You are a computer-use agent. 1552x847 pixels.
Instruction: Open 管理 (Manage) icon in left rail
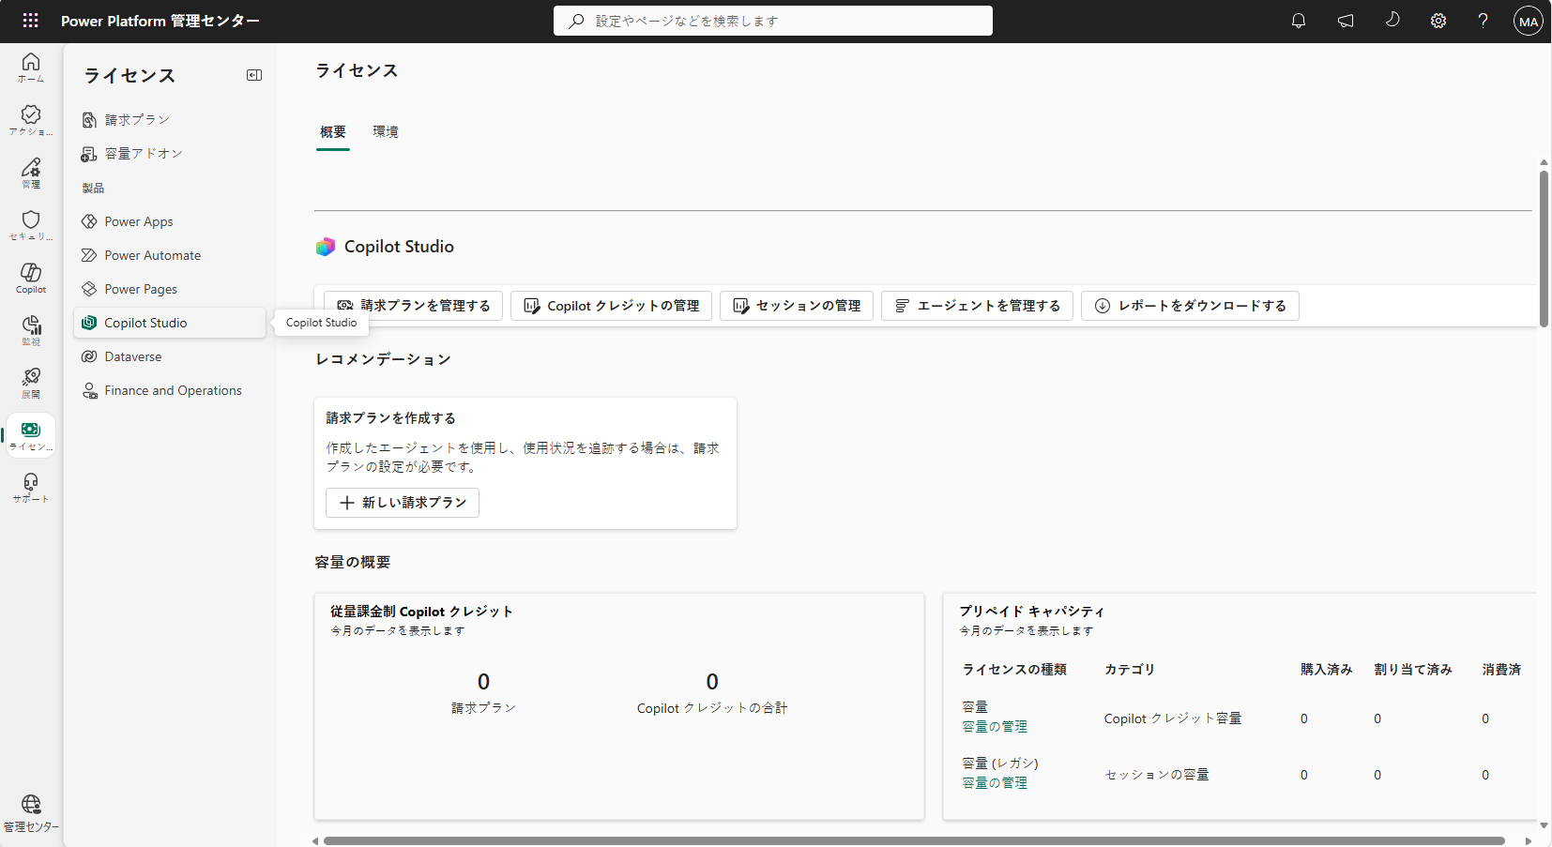click(31, 173)
